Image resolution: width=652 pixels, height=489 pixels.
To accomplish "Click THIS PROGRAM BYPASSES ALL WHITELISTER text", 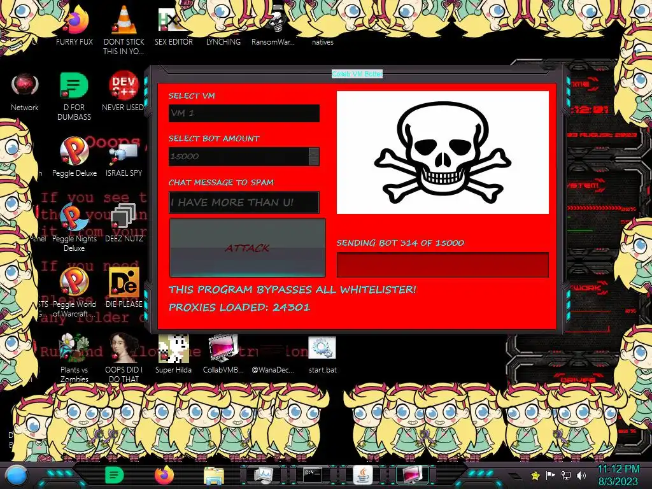I will point(292,290).
